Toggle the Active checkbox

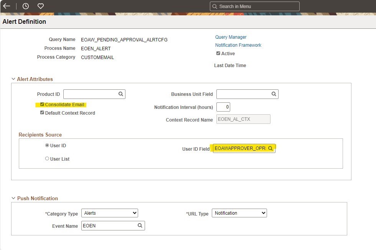tap(219, 54)
